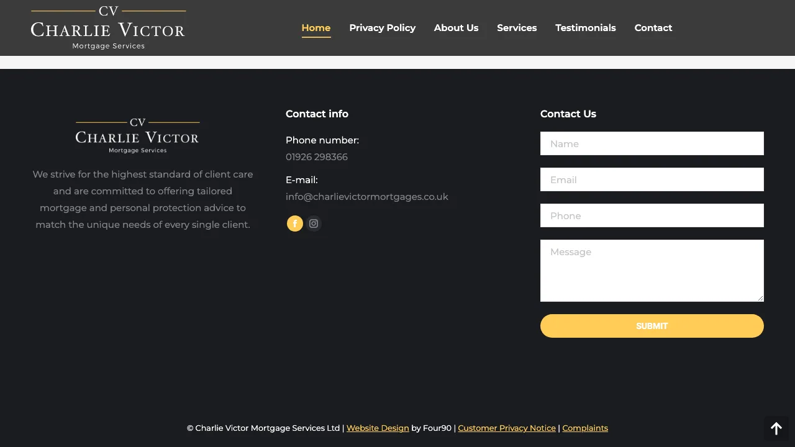Open the Instagram social icon

(314, 223)
